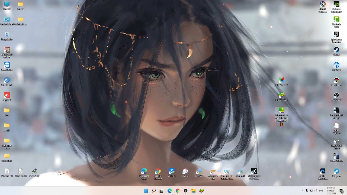
Task: Select the MTK Addr Files shortcut
Action: pos(213,174)
